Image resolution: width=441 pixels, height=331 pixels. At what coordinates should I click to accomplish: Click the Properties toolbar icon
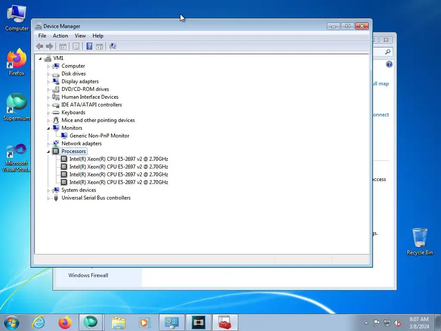pos(76,46)
